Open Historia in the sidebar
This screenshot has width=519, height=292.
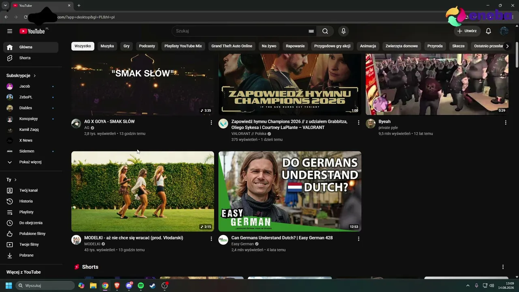[x=31, y=201]
